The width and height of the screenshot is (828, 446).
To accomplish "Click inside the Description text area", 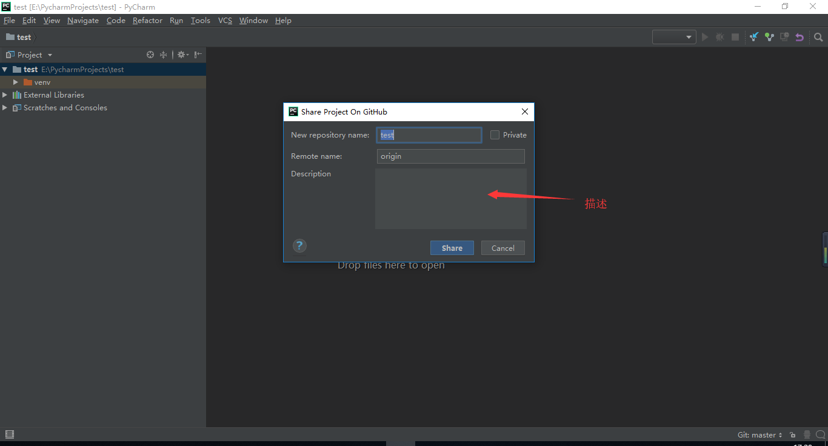I will (451, 199).
